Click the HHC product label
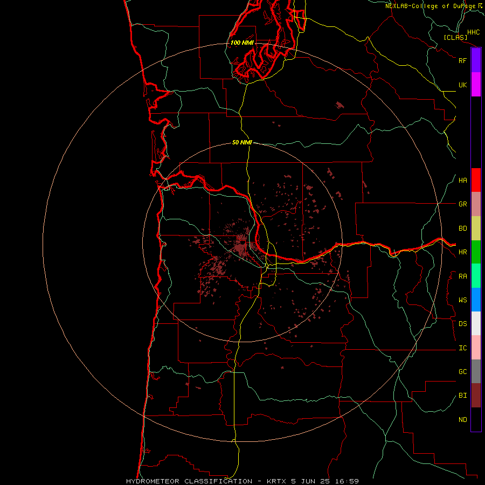 473,32
